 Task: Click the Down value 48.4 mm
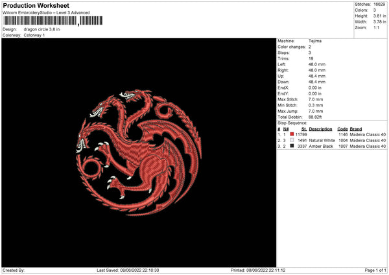[x=317, y=82]
